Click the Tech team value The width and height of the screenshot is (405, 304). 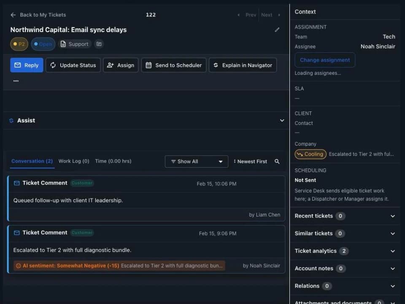coord(389,37)
